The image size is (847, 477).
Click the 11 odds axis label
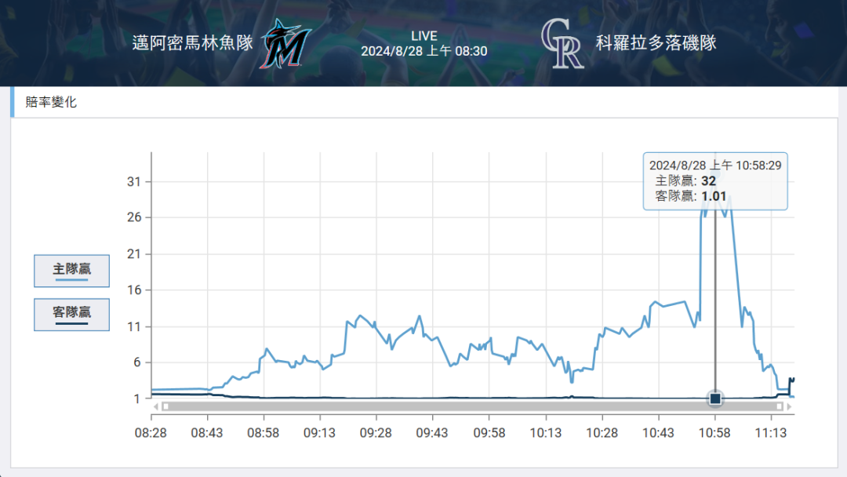tap(134, 327)
